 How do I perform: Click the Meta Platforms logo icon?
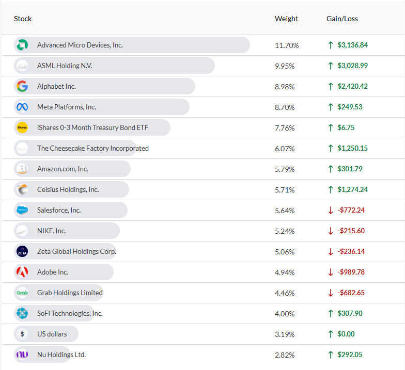22,107
